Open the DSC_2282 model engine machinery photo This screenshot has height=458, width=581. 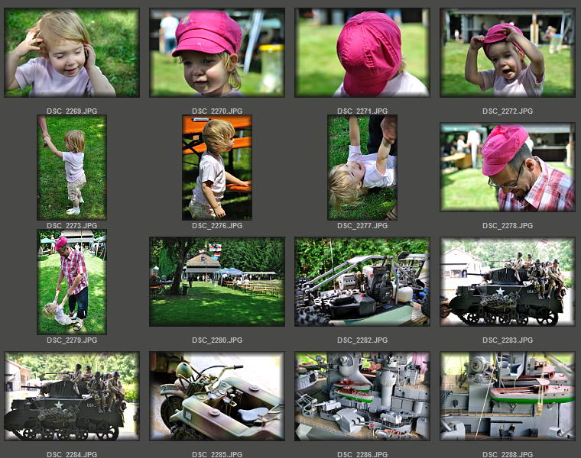point(362,282)
